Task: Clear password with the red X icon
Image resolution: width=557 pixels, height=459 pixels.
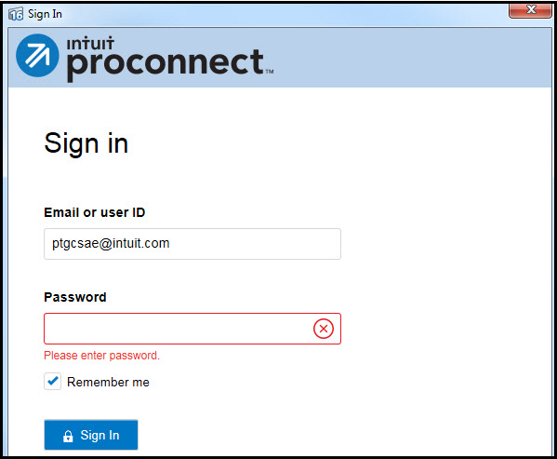Action: 324,329
